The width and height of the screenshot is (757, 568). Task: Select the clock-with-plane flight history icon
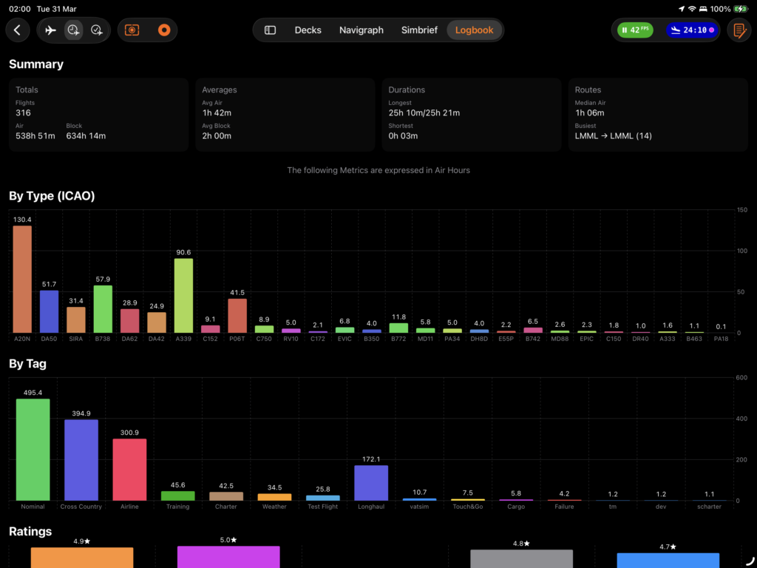pyautogui.click(x=73, y=30)
